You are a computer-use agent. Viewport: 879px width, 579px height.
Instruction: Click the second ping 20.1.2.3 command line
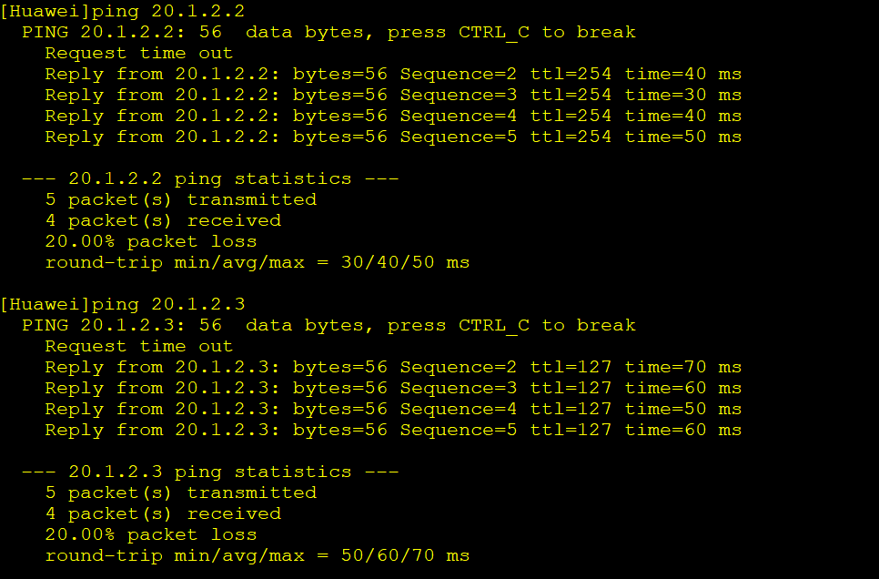tap(122, 304)
